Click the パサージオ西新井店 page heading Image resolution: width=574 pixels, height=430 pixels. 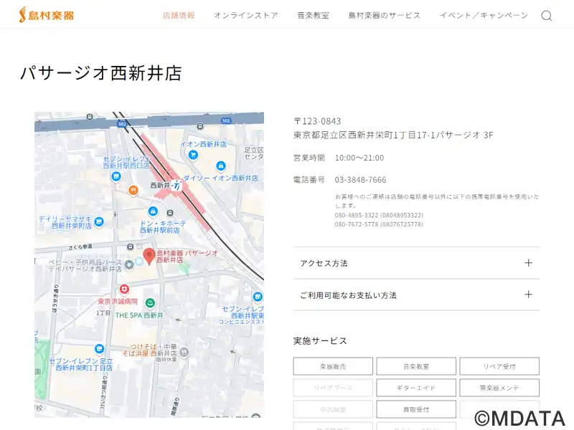(x=100, y=73)
